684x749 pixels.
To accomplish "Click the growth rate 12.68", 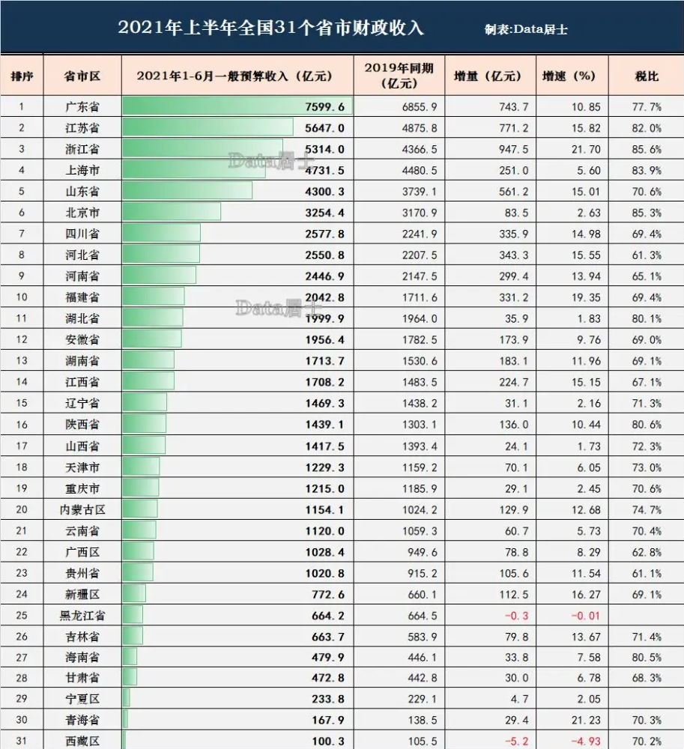I will pos(586,509).
